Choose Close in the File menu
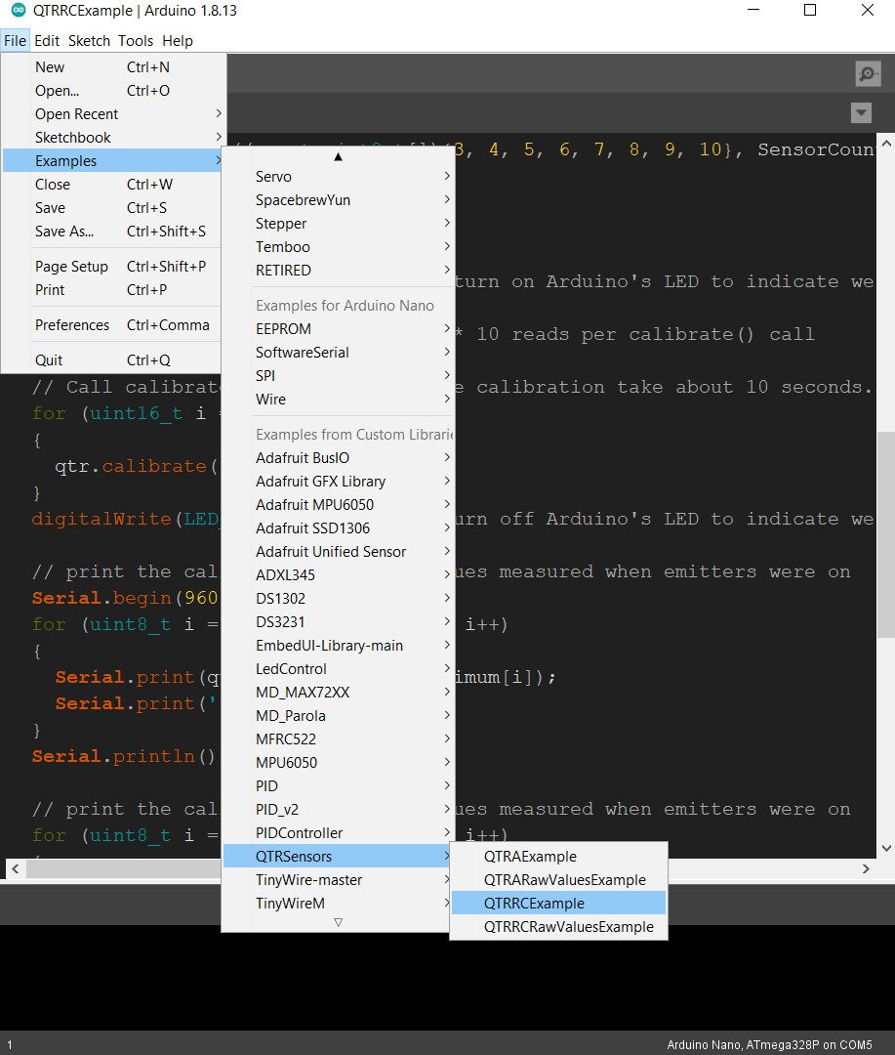Viewport: 895px width, 1055px height. pos(113,185)
